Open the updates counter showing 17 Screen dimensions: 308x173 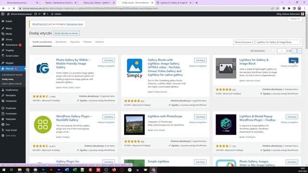[38, 14]
